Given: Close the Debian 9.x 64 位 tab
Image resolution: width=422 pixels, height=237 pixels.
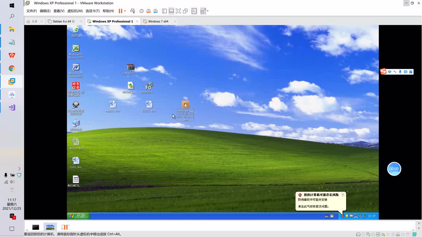Looking at the screenshot, I should (81, 21).
